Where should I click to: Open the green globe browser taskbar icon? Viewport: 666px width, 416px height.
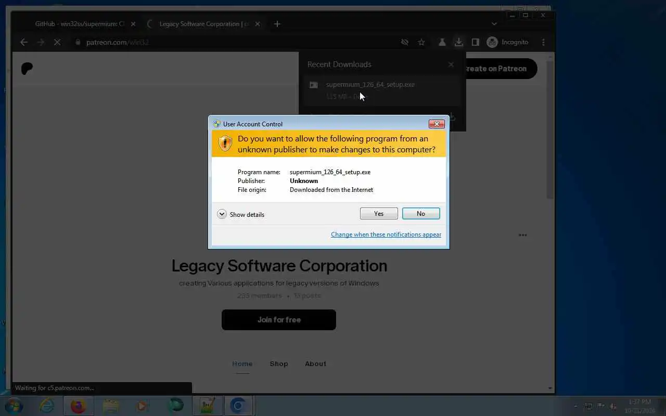[175, 406]
